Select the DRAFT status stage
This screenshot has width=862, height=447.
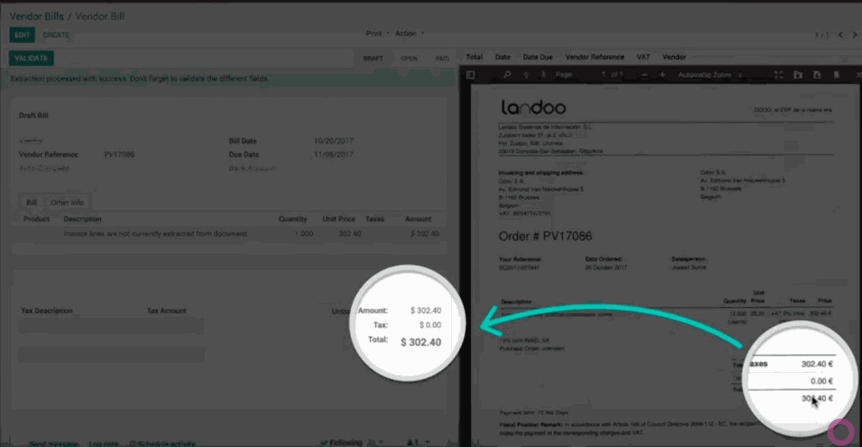373,58
